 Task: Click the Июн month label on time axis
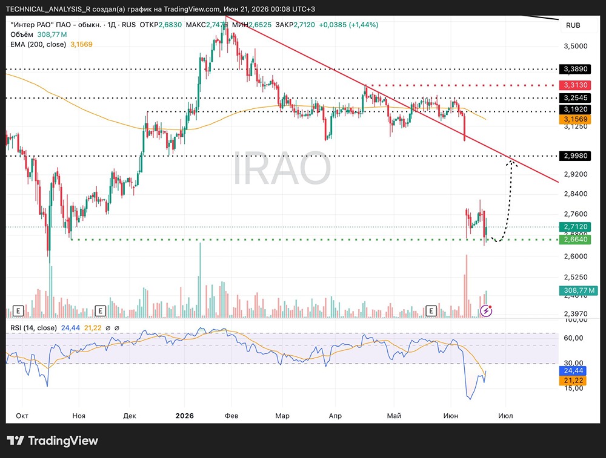451,416
